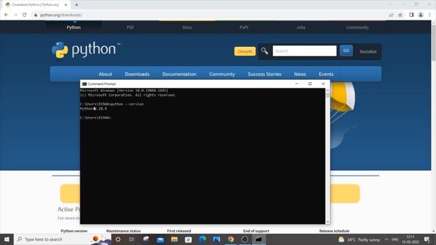Open the Chrome profile menu
436x245 pixels.
[421, 15]
